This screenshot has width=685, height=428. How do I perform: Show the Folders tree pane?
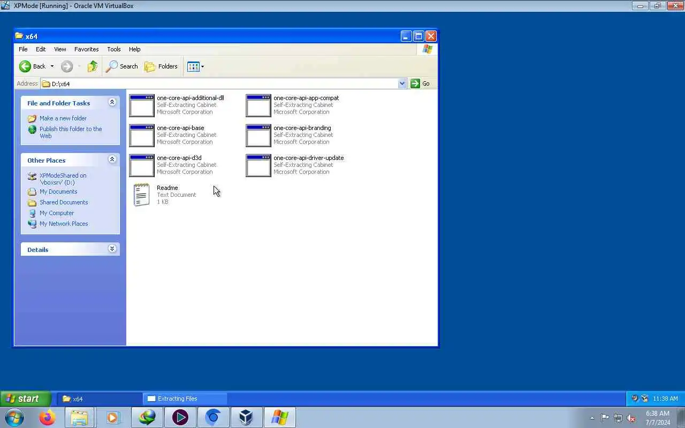(161, 66)
